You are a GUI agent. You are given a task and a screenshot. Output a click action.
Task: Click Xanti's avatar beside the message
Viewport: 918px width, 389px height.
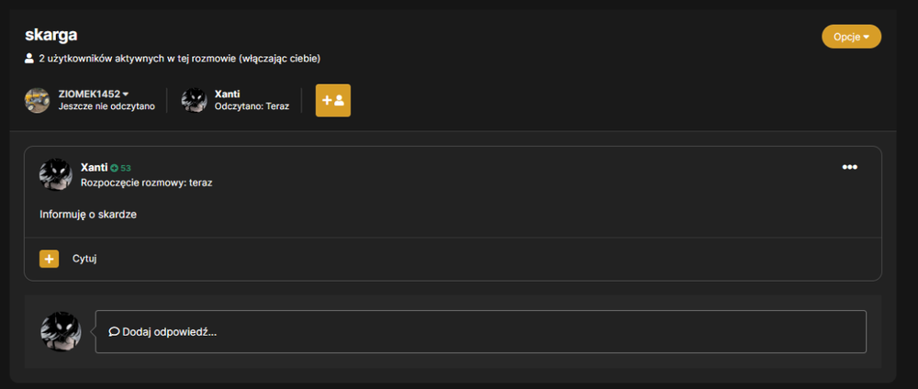[56, 174]
